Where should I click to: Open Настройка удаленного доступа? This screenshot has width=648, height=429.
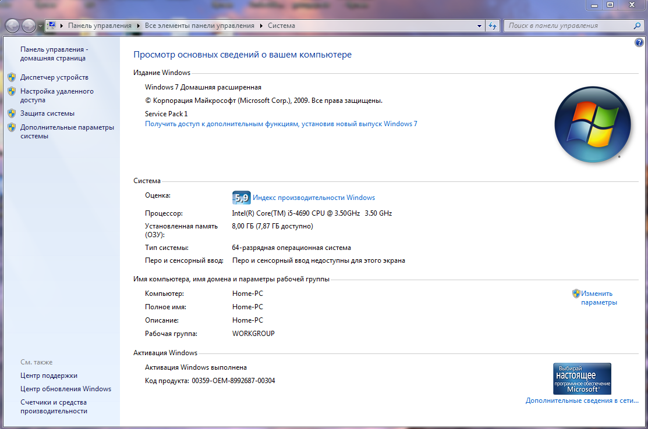coord(57,95)
